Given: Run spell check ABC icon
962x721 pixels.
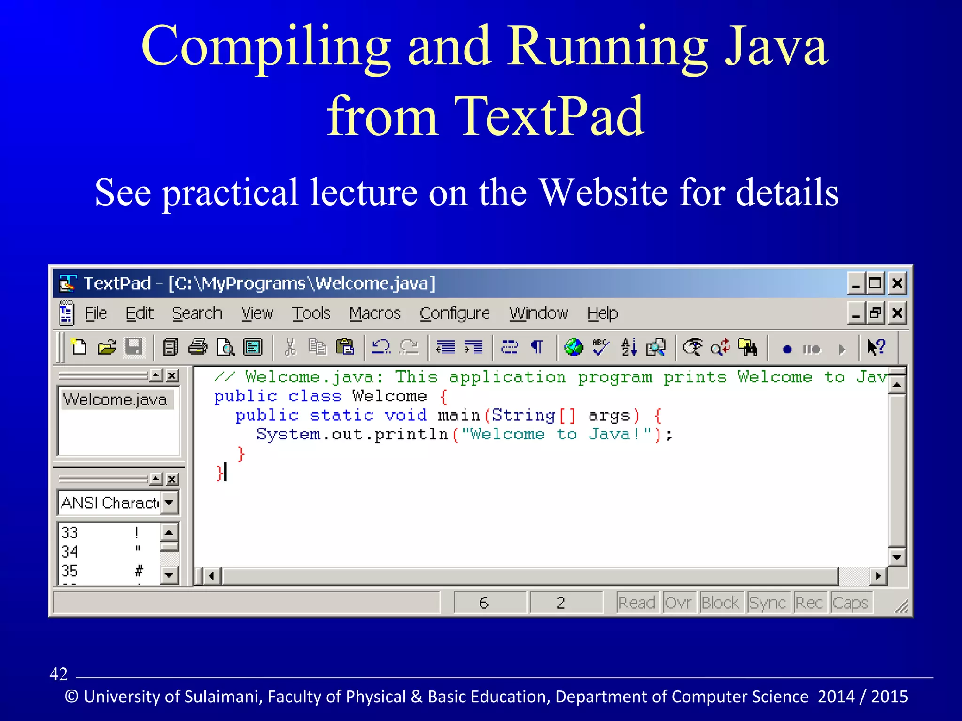Looking at the screenshot, I should click(601, 347).
